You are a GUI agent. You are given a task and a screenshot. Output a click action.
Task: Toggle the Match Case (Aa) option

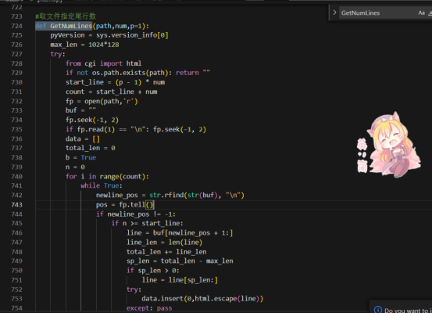[421, 13]
